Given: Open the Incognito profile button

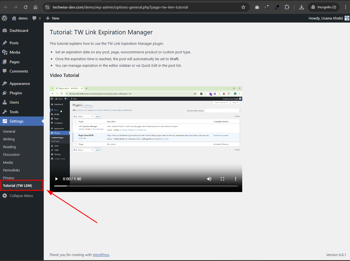Looking at the screenshot, I should point(324,7).
